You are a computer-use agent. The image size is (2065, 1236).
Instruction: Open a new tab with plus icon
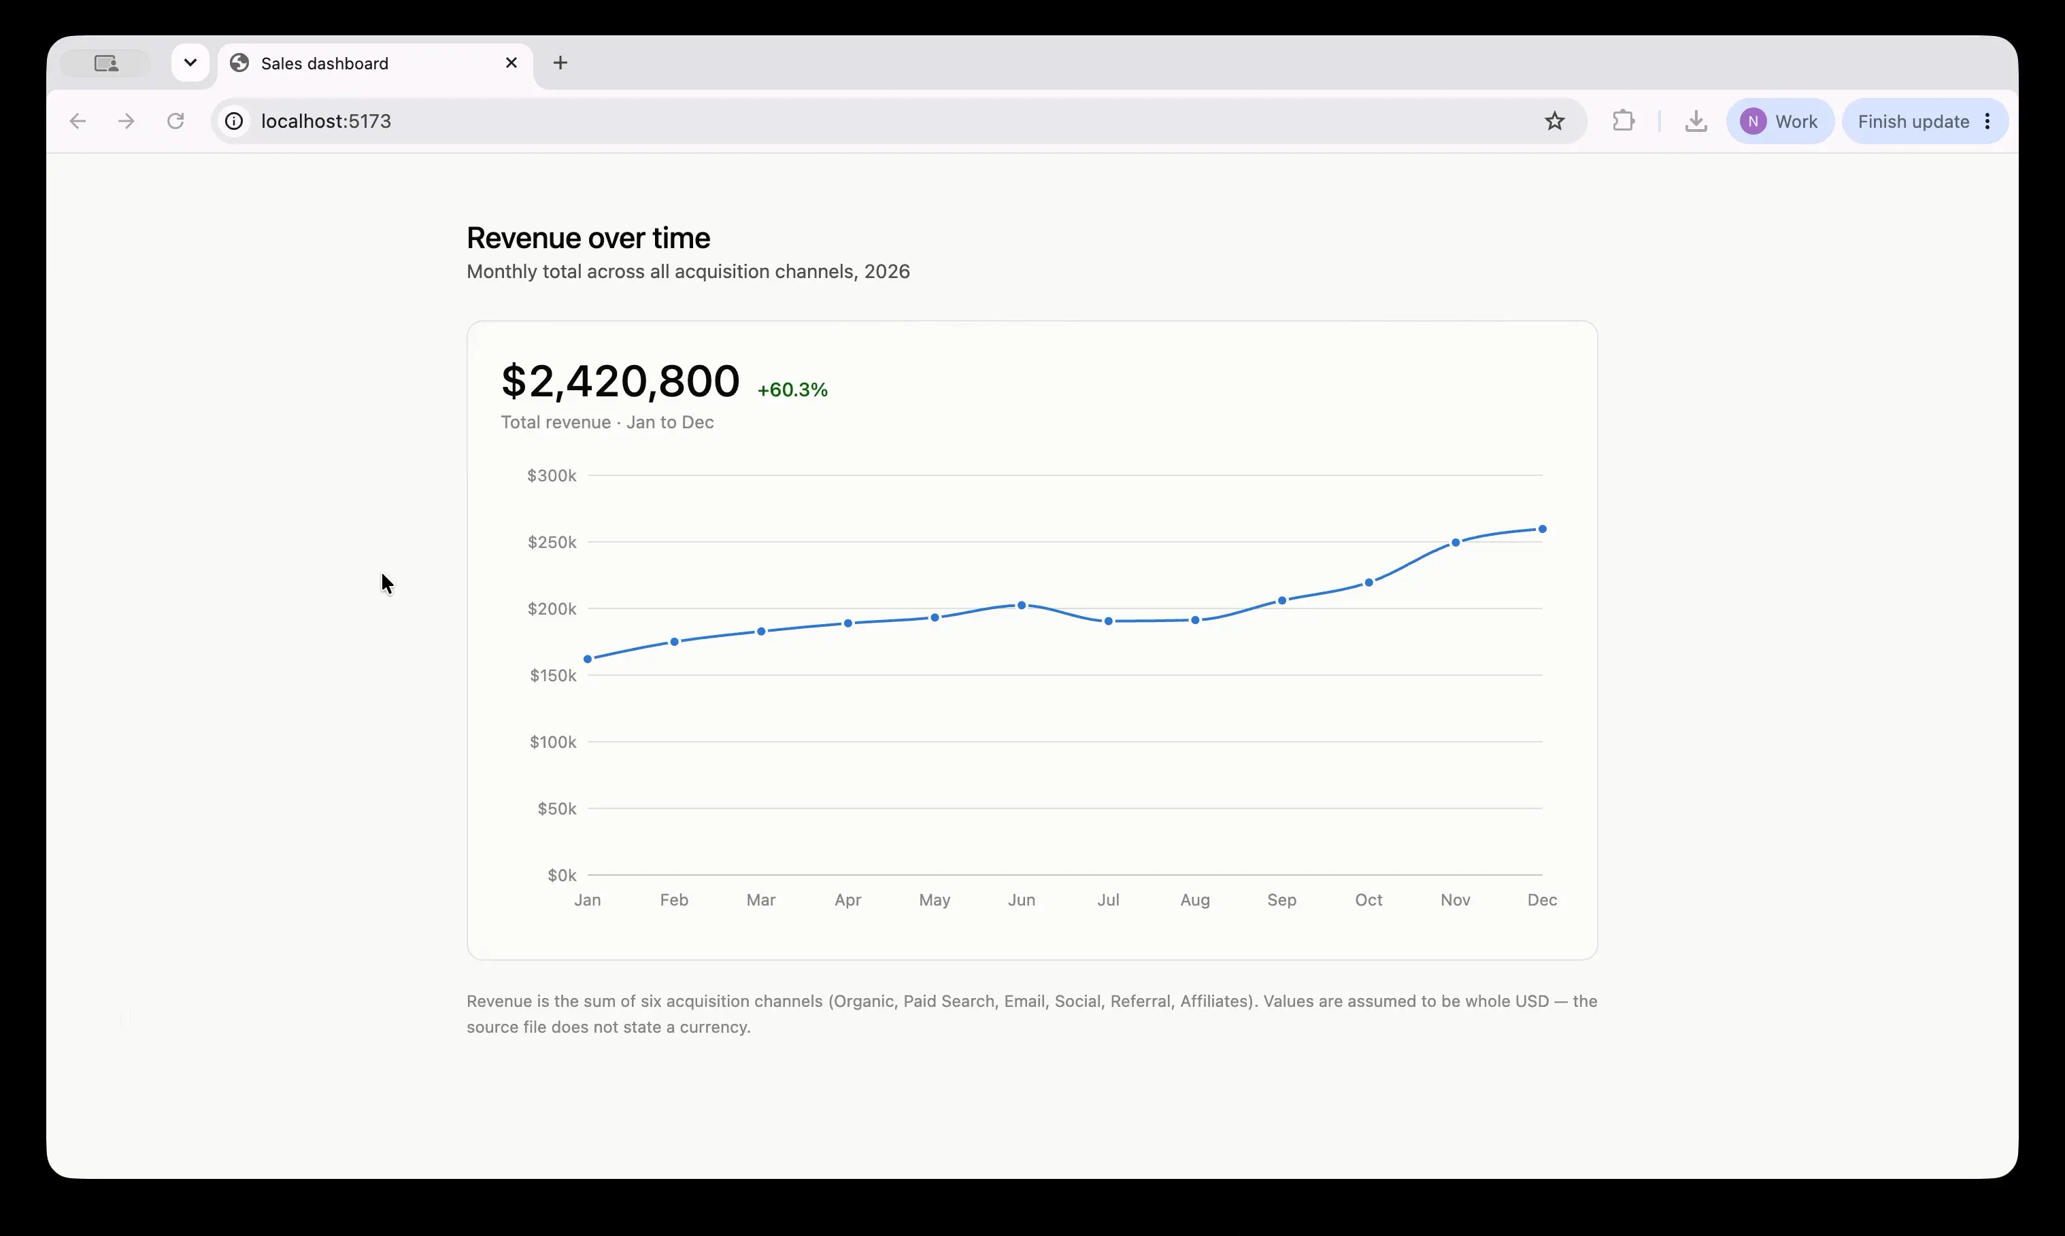pyautogui.click(x=560, y=63)
